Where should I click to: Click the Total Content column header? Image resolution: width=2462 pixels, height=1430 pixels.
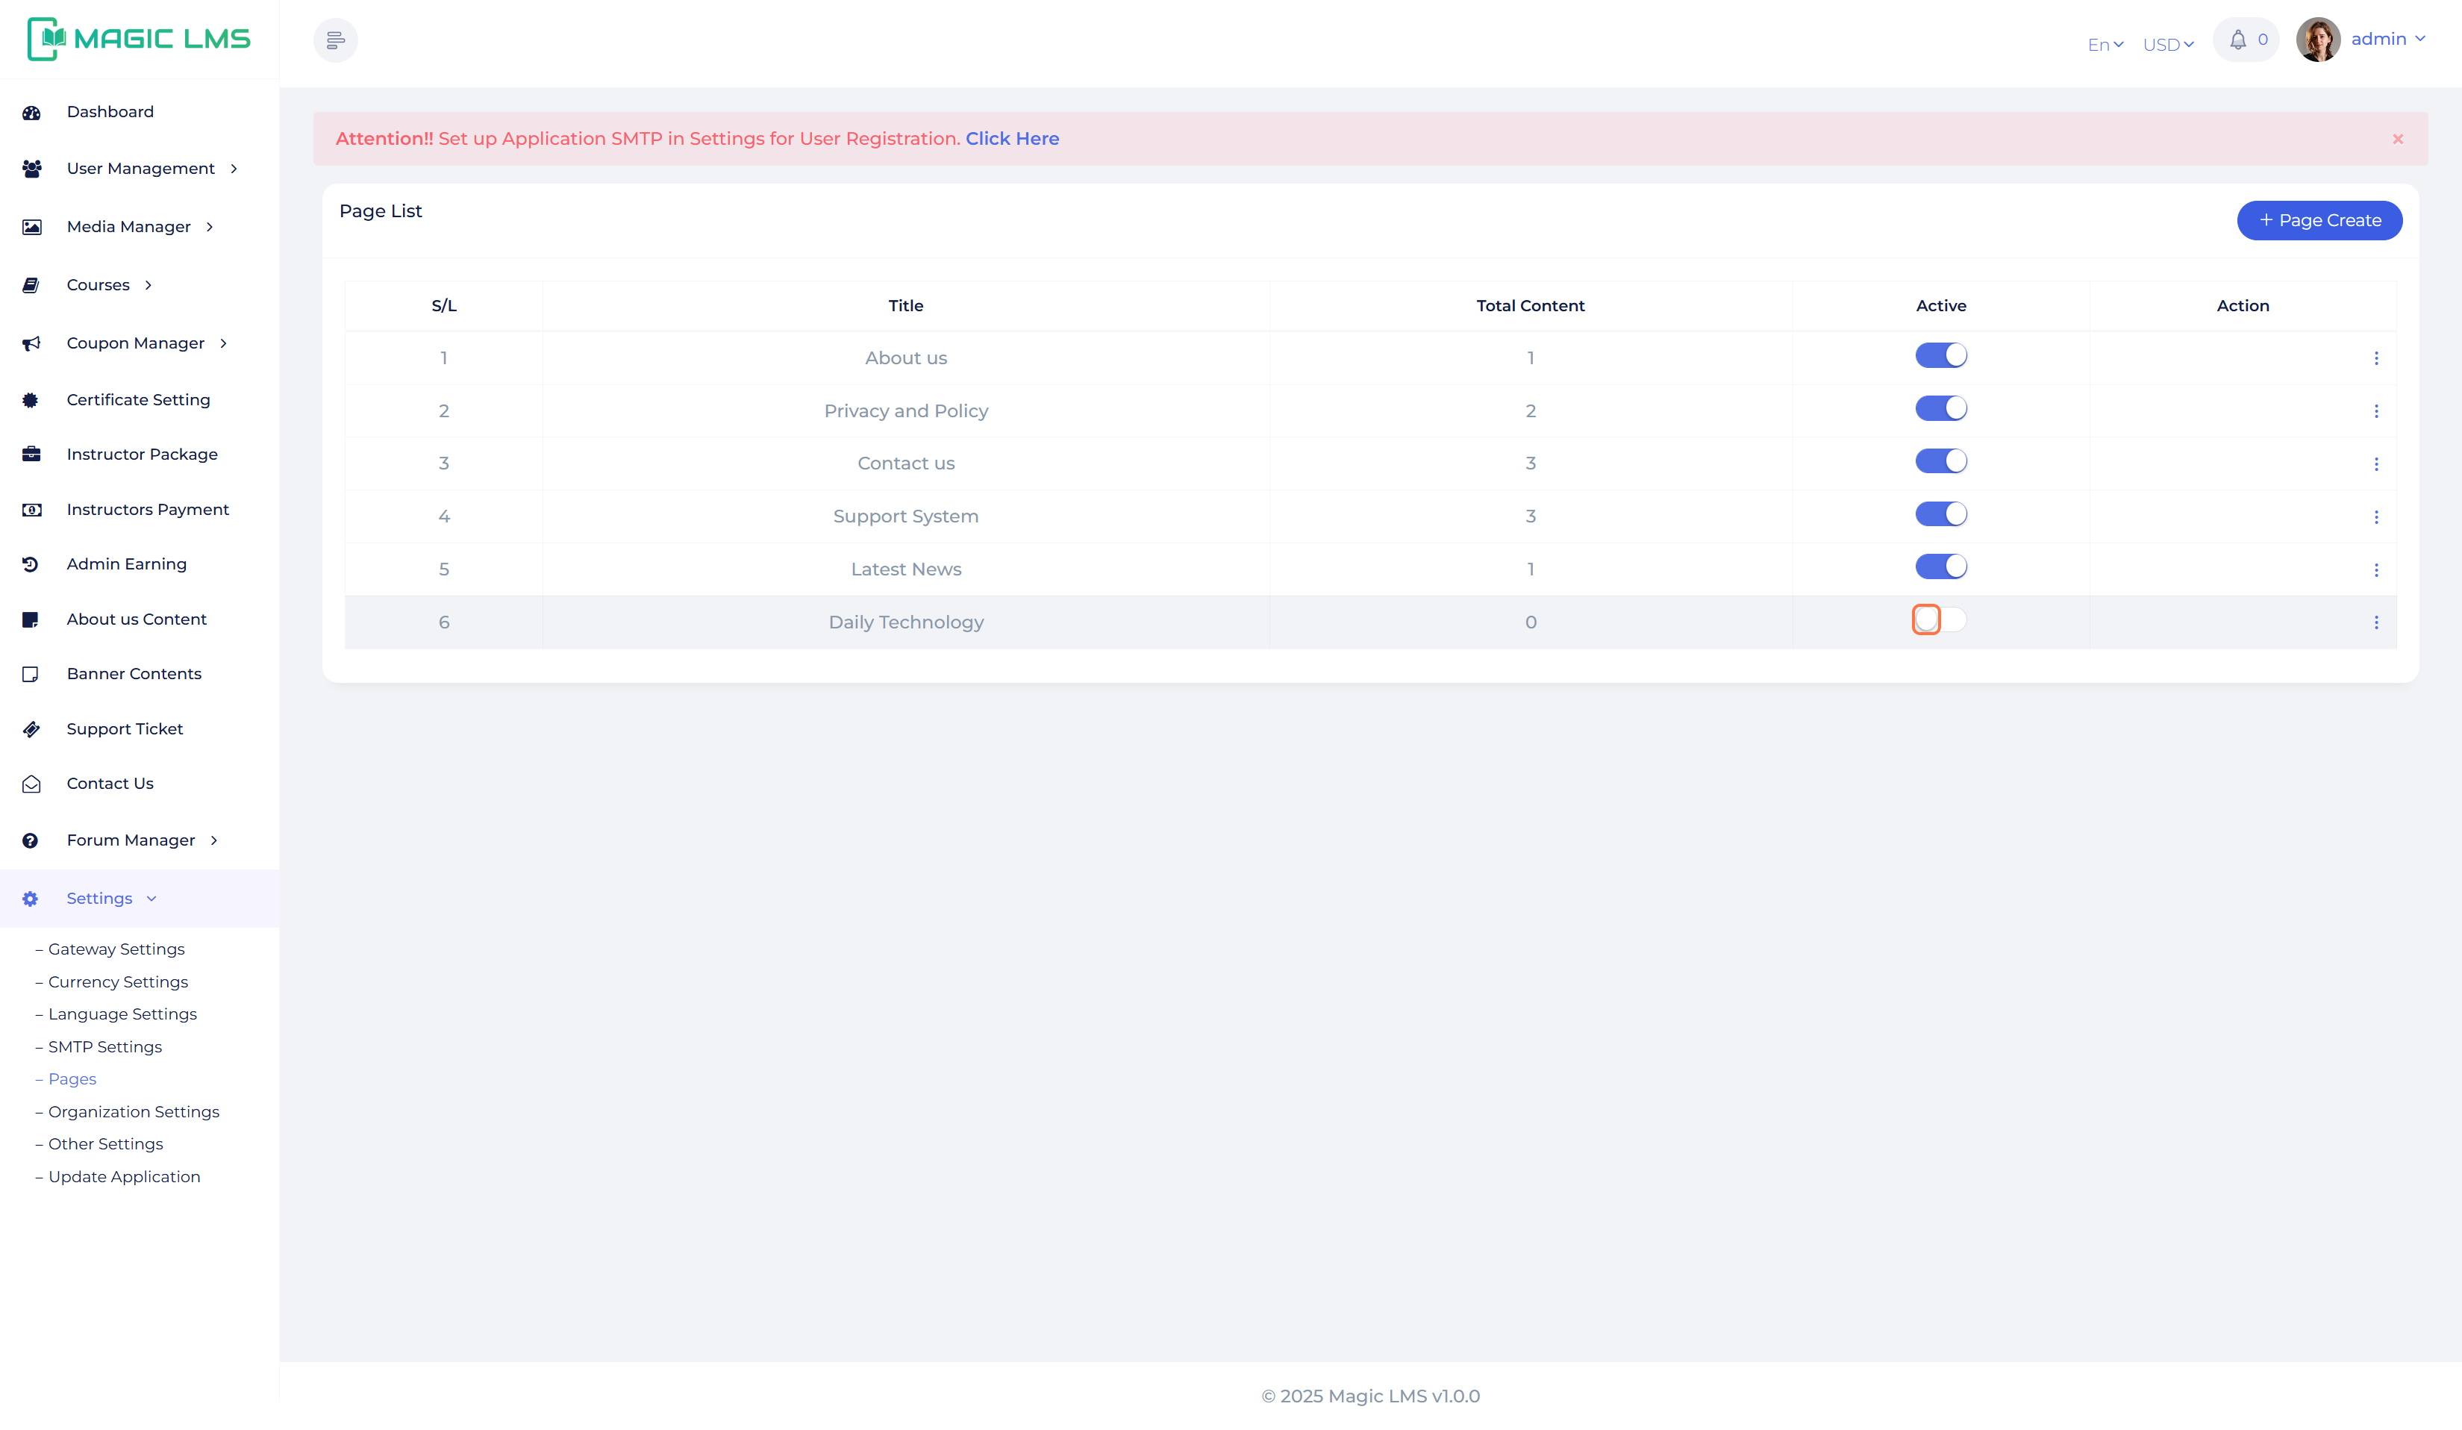pyautogui.click(x=1530, y=306)
